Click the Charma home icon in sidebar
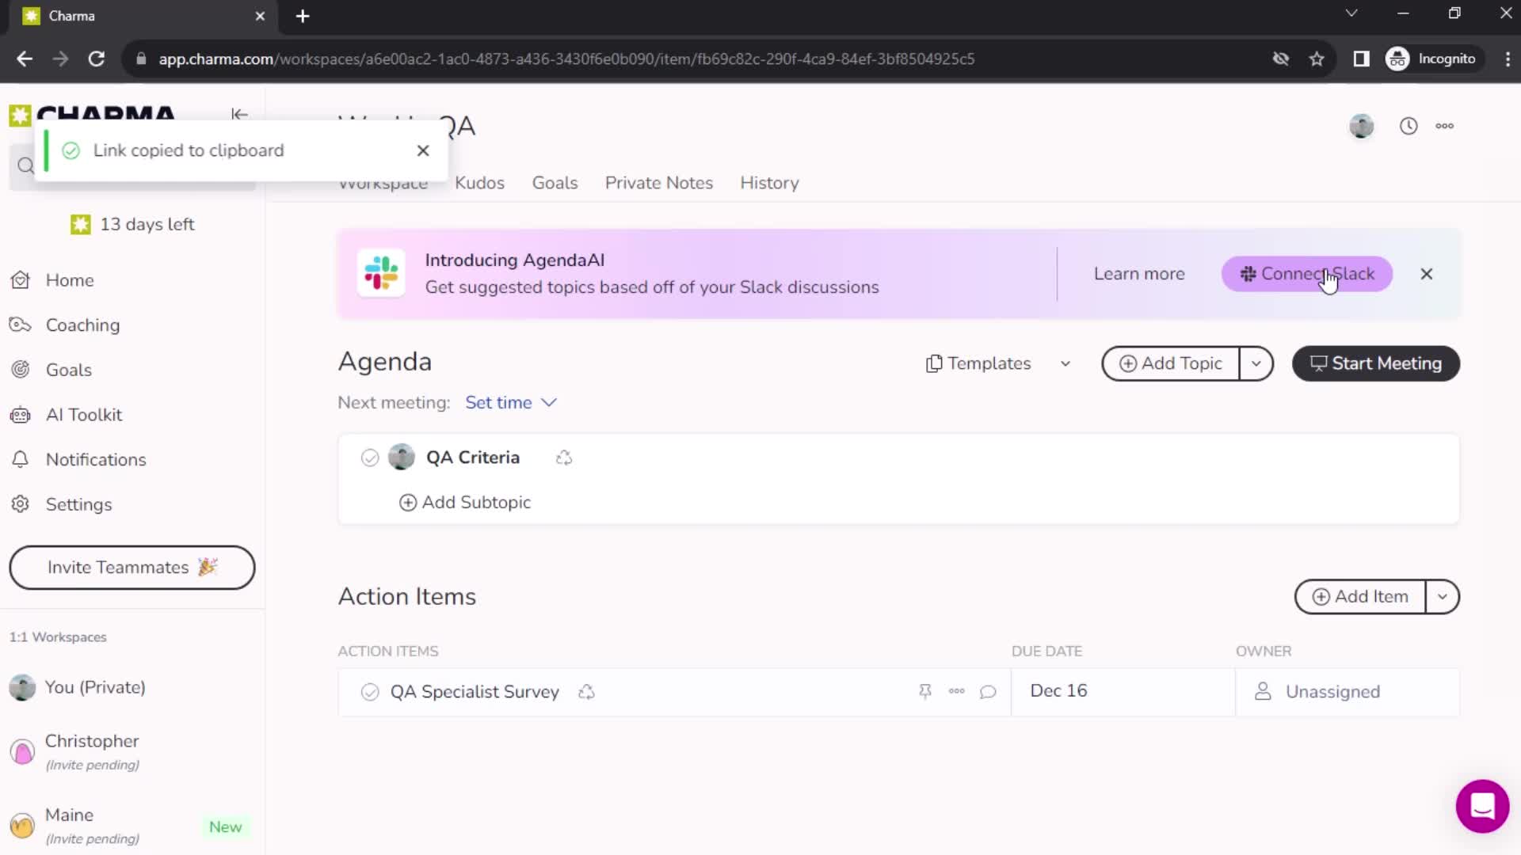The height and width of the screenshot is (855, 1521). [21, 114]
